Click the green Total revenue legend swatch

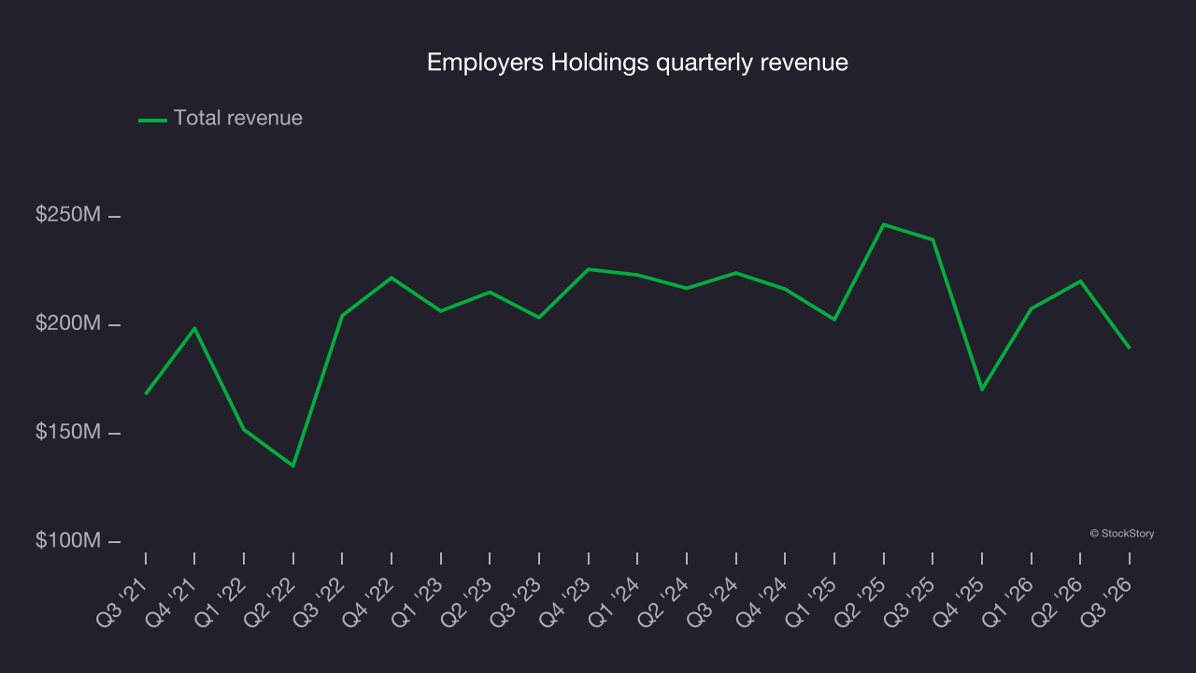pos(152,120)
